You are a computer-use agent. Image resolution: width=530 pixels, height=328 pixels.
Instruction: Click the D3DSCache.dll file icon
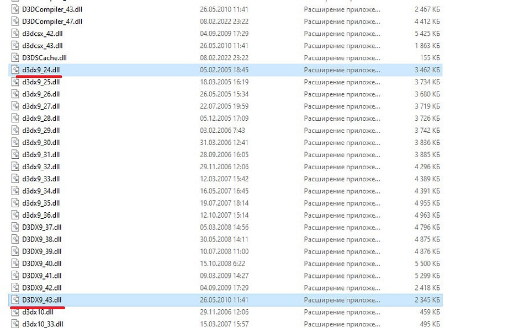click(x=15, y=58)
